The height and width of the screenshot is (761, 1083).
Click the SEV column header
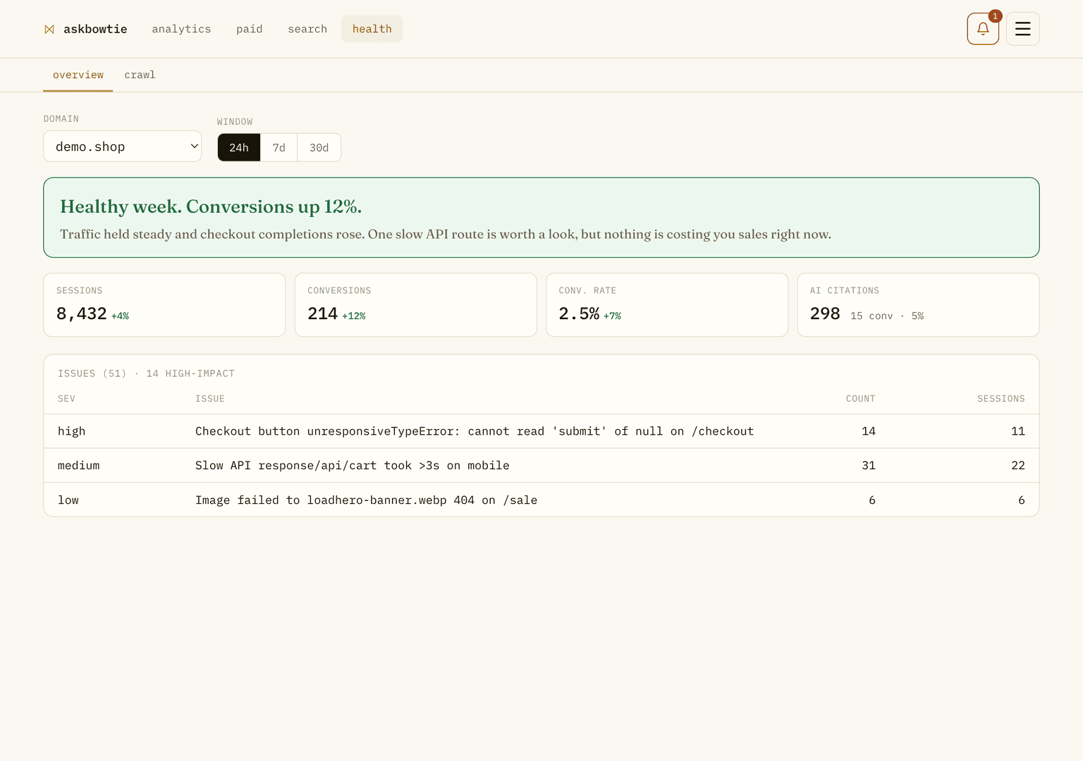[66, 399]
